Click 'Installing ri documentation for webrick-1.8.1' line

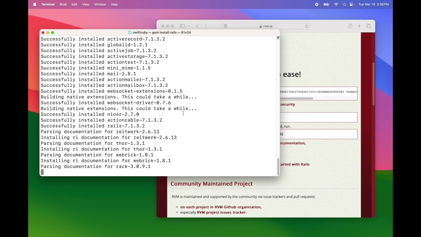(x=106, y=161)
